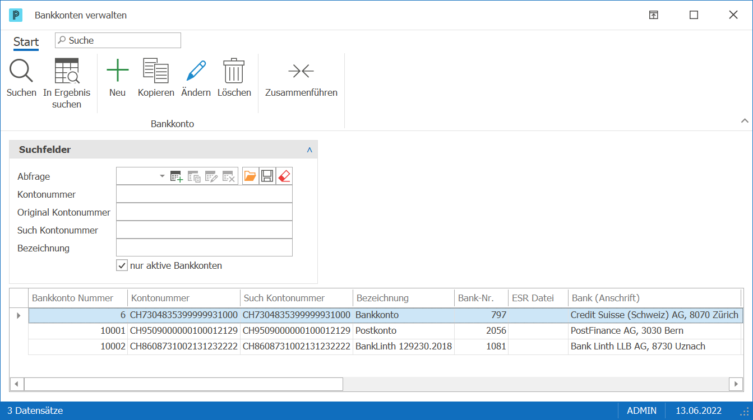Image resolution: width=753 pixels, height=420 pixels.
Task: Select the Postkonto row
Action: point(386,331)
